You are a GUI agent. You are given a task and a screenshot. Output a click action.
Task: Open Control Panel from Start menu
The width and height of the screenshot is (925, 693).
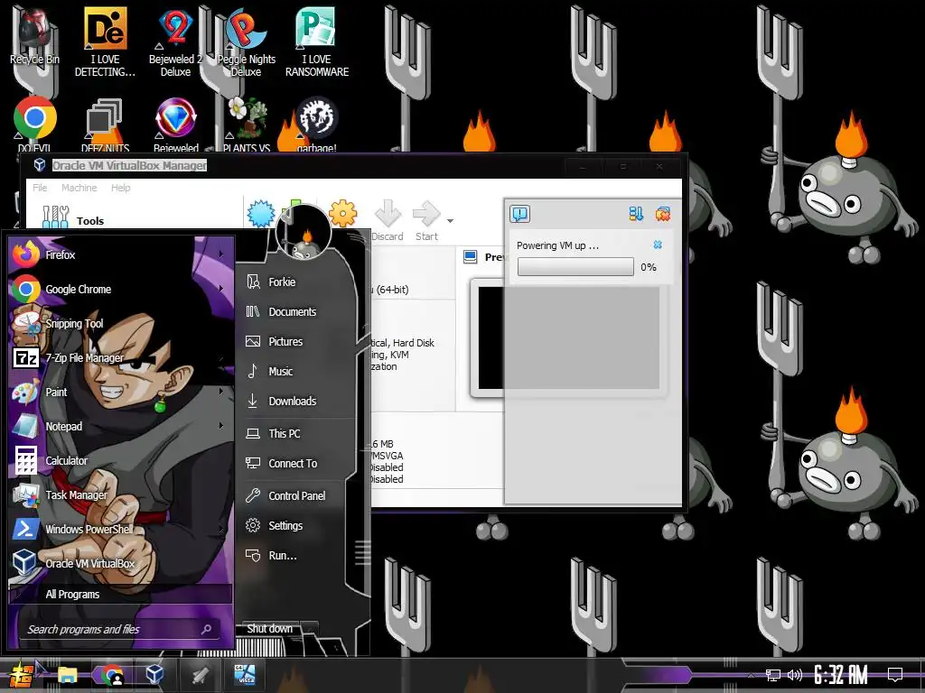coord(298,495)
